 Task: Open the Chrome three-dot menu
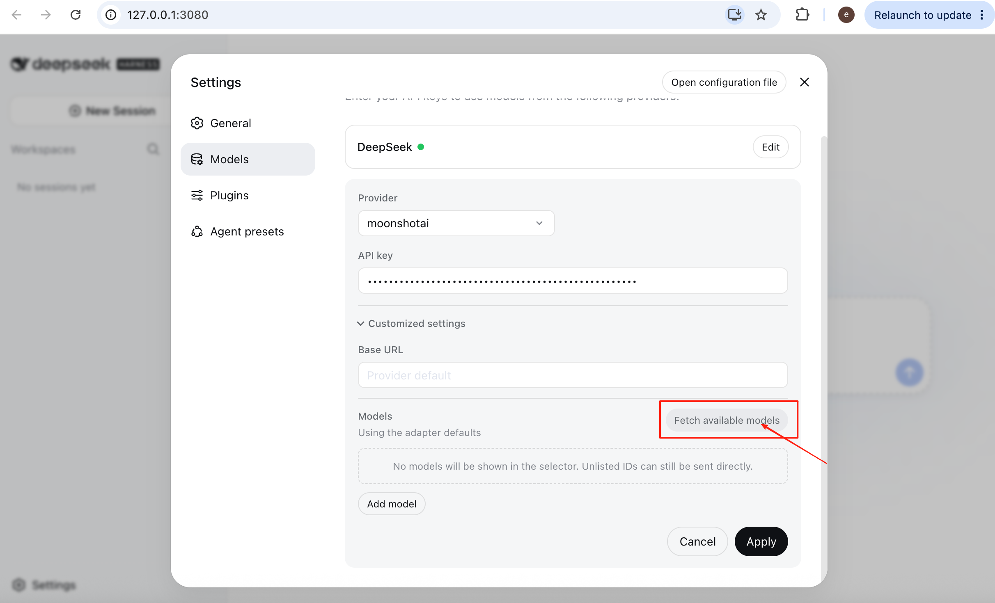(982, 15)
